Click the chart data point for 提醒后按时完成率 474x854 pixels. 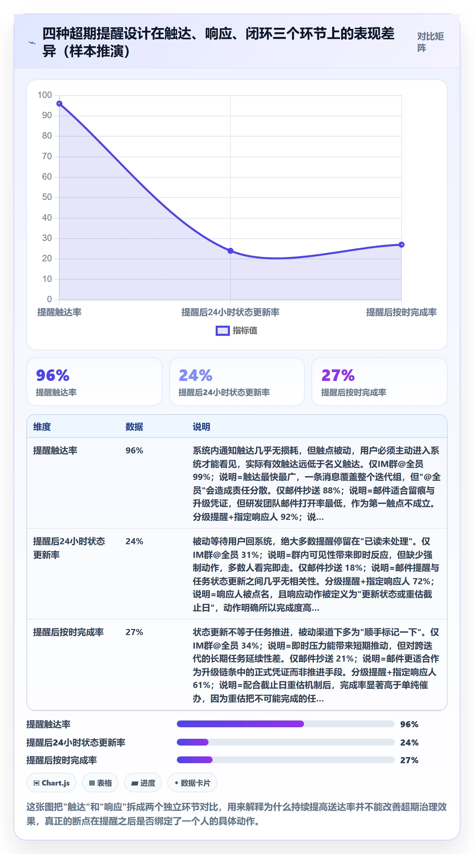pyautogui.click(x=401, y=245)
